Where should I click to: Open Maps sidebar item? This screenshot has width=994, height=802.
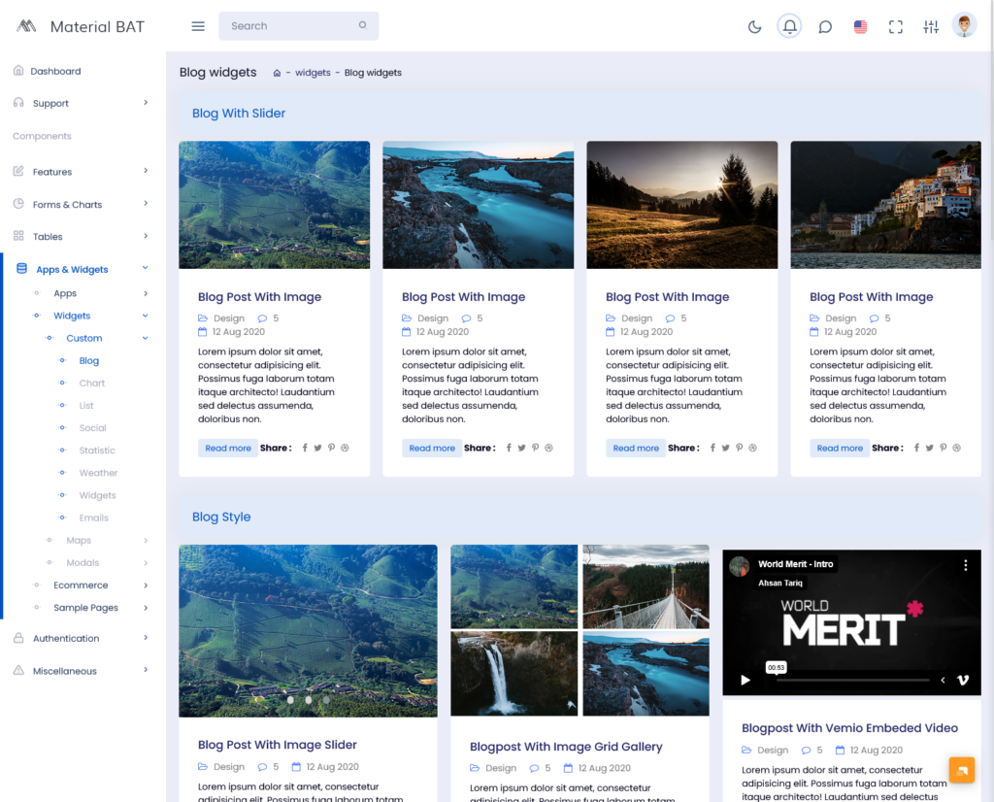[x=79, y=540]
